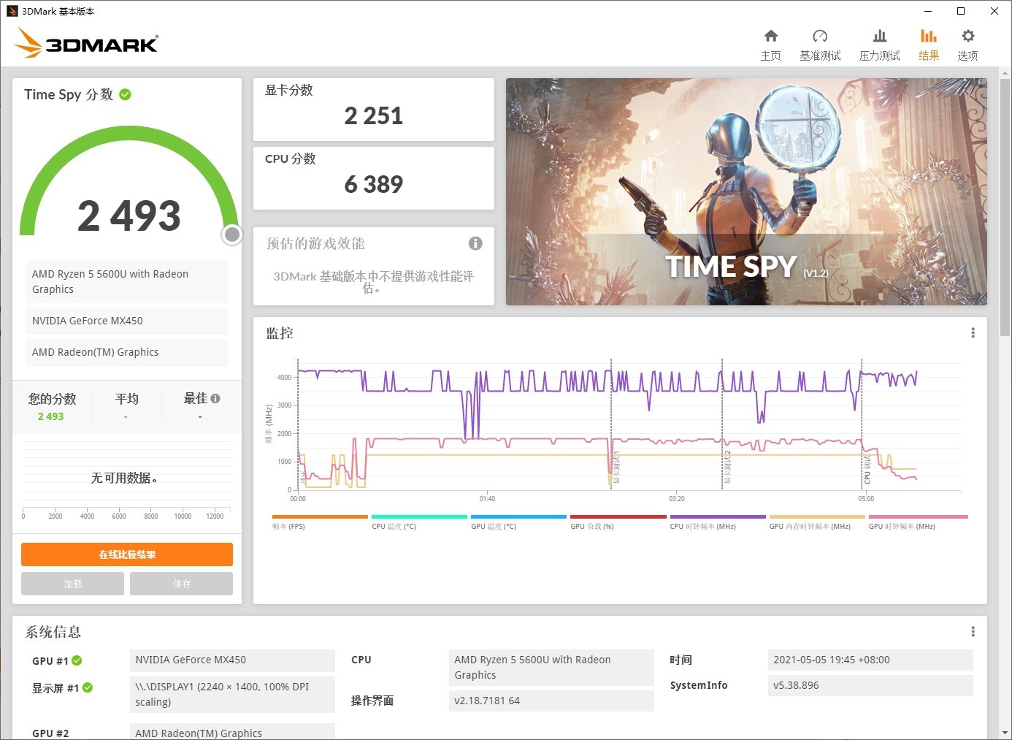The height and width of the screenshot is (740, 1012).
Task: Click the 操作界面 version v2.18.7181 64
Action: [x=551, y=701]
